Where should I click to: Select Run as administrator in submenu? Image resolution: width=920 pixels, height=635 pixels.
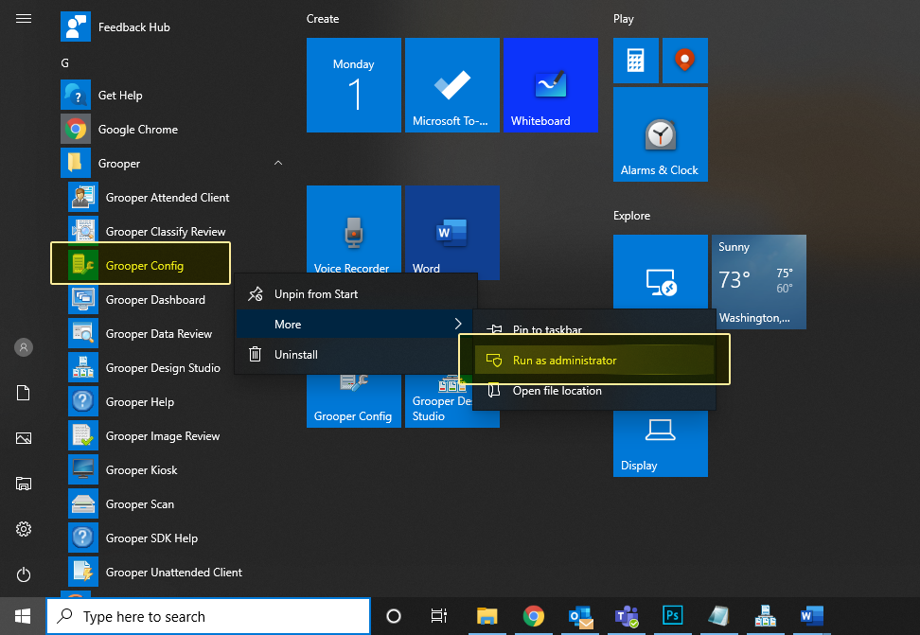(564, 361)
